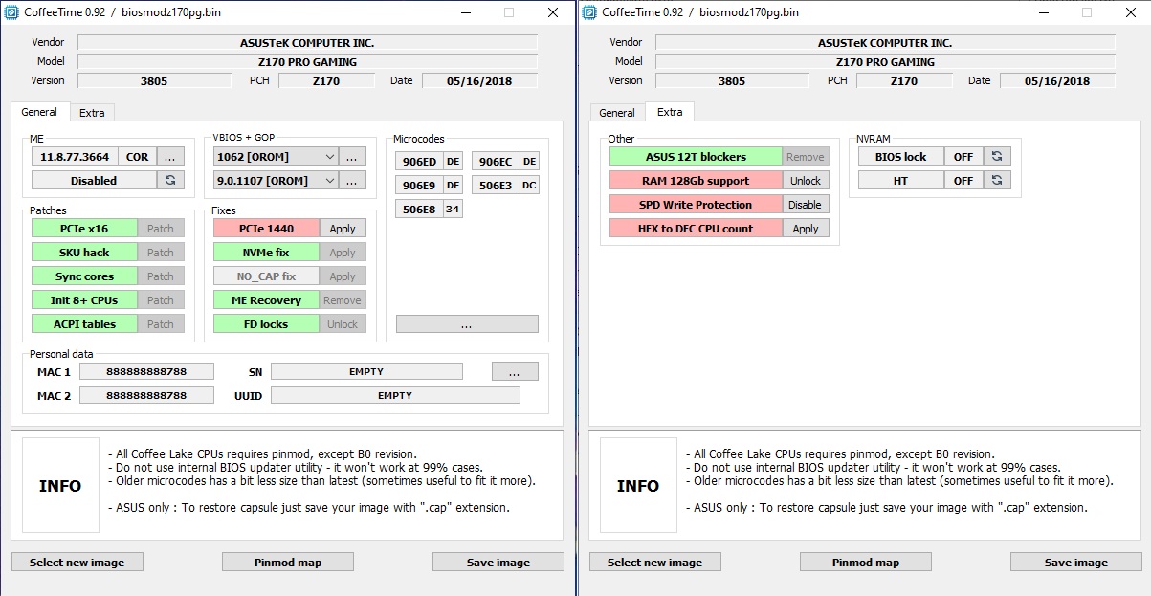Click Version 3805 field in left window
This screenshot has height=596, width=1151.
click(154, 80)
